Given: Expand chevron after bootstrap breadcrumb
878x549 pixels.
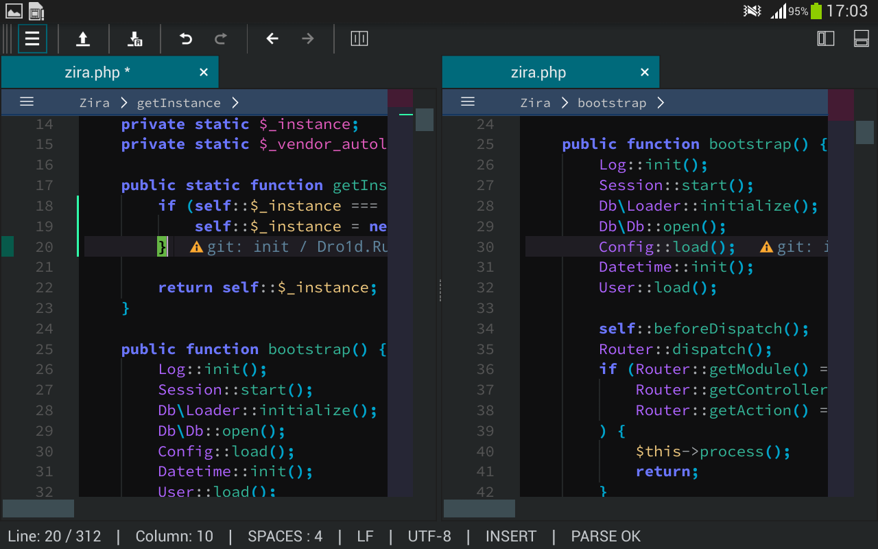Looking at the screenshot, I should (x=661, y=103).
